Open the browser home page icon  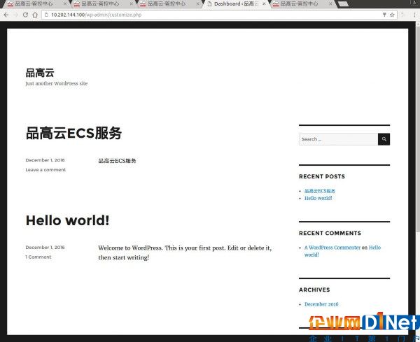35,15
